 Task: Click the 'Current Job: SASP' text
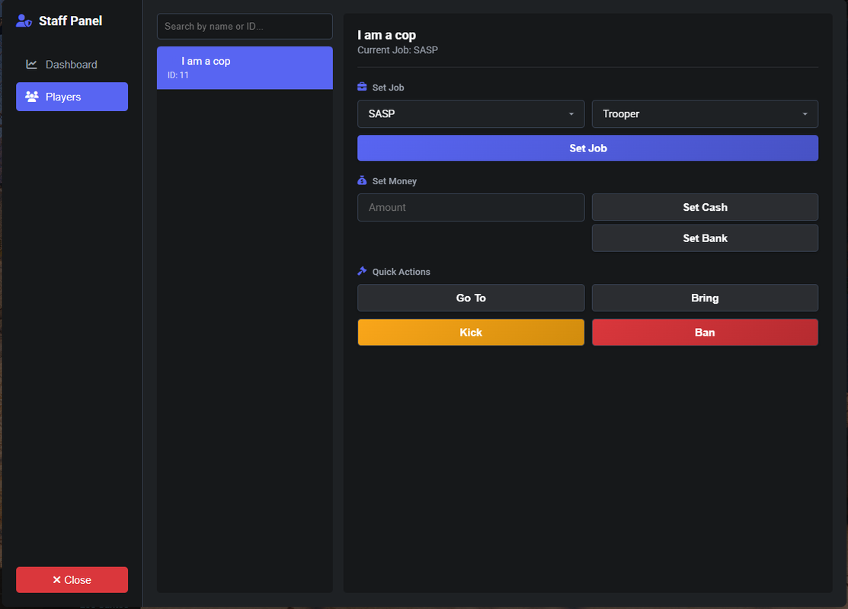(x=398, y=50)
